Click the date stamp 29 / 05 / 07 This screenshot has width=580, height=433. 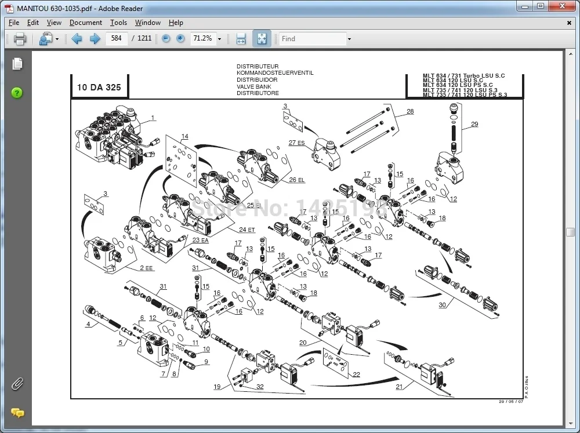pyautogui.click(x=511, y=402)
